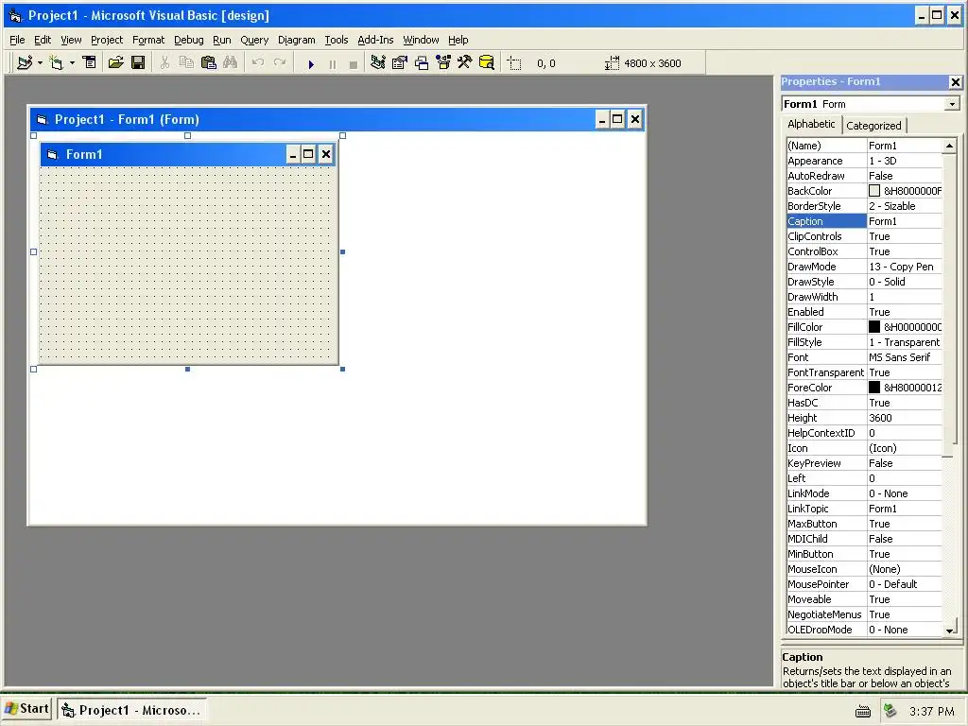Open the Menu Editor from toolbar
The height and width of the screenshot is (726, 968).
(x=90, y=62)
